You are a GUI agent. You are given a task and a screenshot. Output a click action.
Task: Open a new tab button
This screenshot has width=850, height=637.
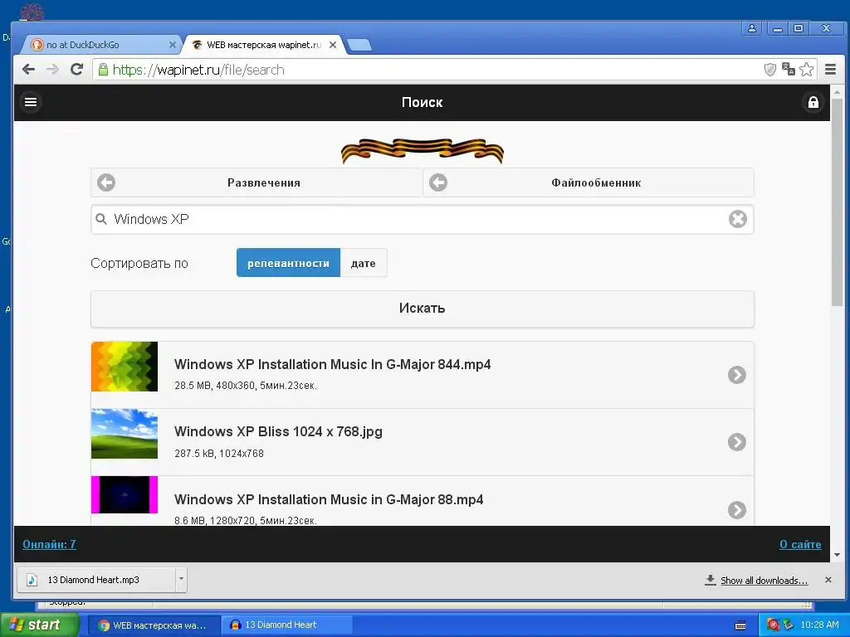pos(359,45)
